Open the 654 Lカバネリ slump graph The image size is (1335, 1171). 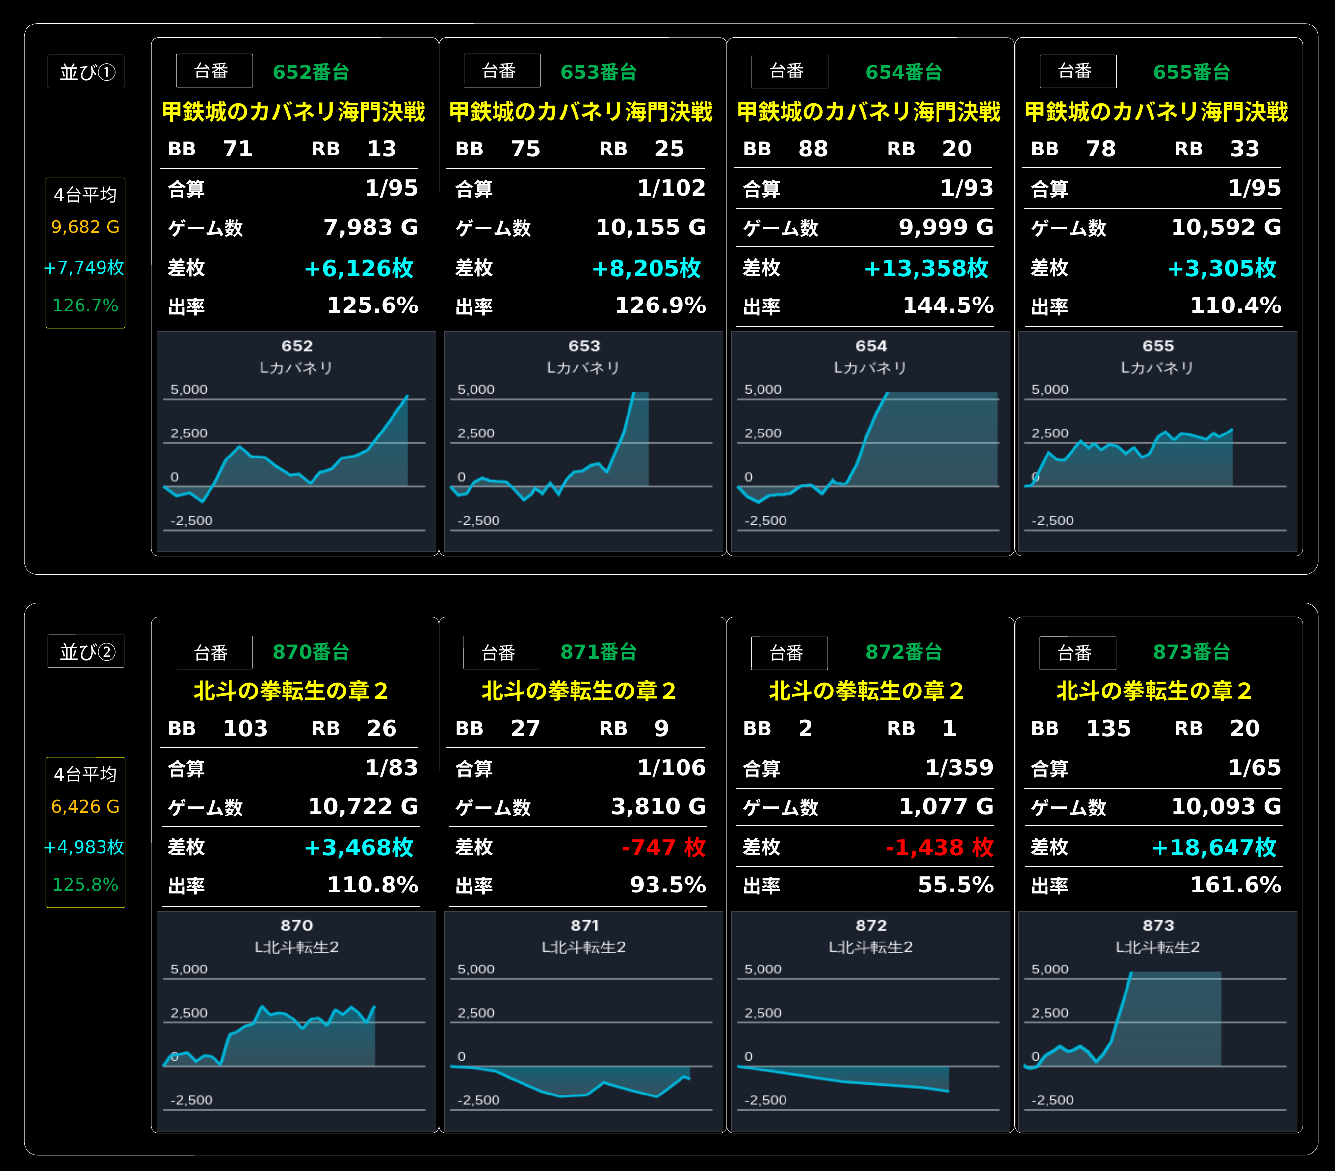pyautogui.click(x=871, y=442)
